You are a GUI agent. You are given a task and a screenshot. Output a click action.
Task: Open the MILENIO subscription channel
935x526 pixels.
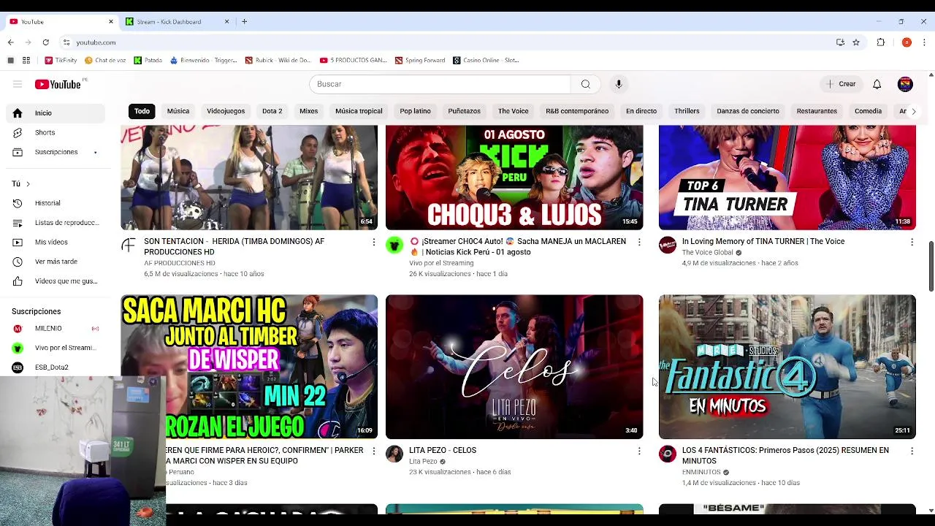coord(56,329)
